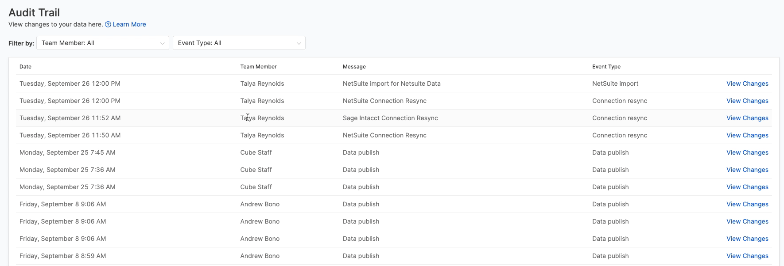View Changes for Monday 7:45 AM Data publish
The width and height of the screenshot is (784, 266).
(x=747, y=152)
